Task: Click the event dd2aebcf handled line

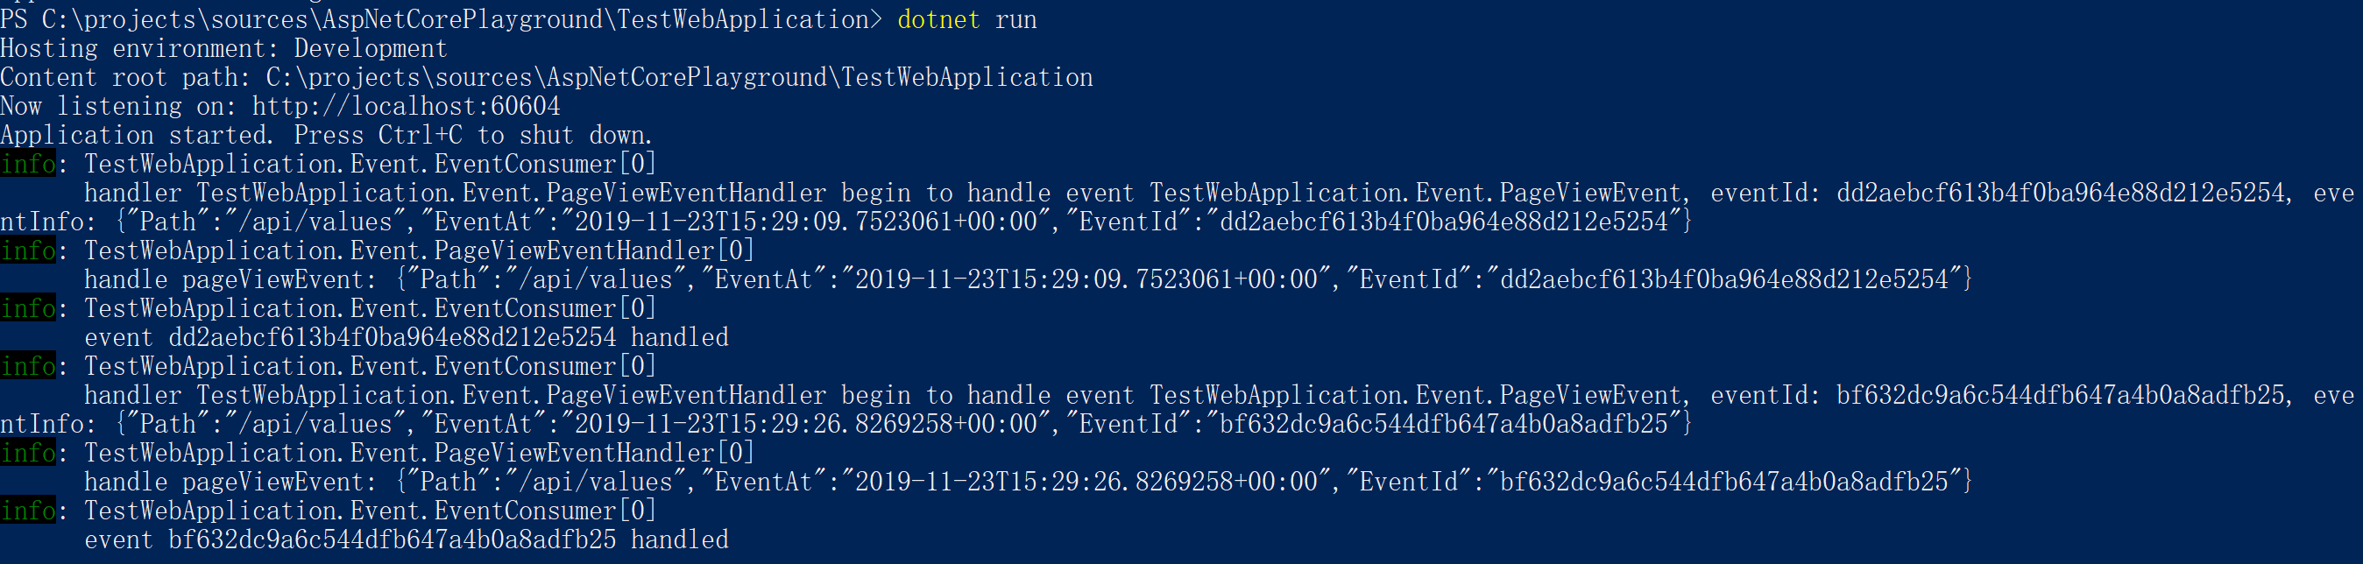Action: (407, 337)
